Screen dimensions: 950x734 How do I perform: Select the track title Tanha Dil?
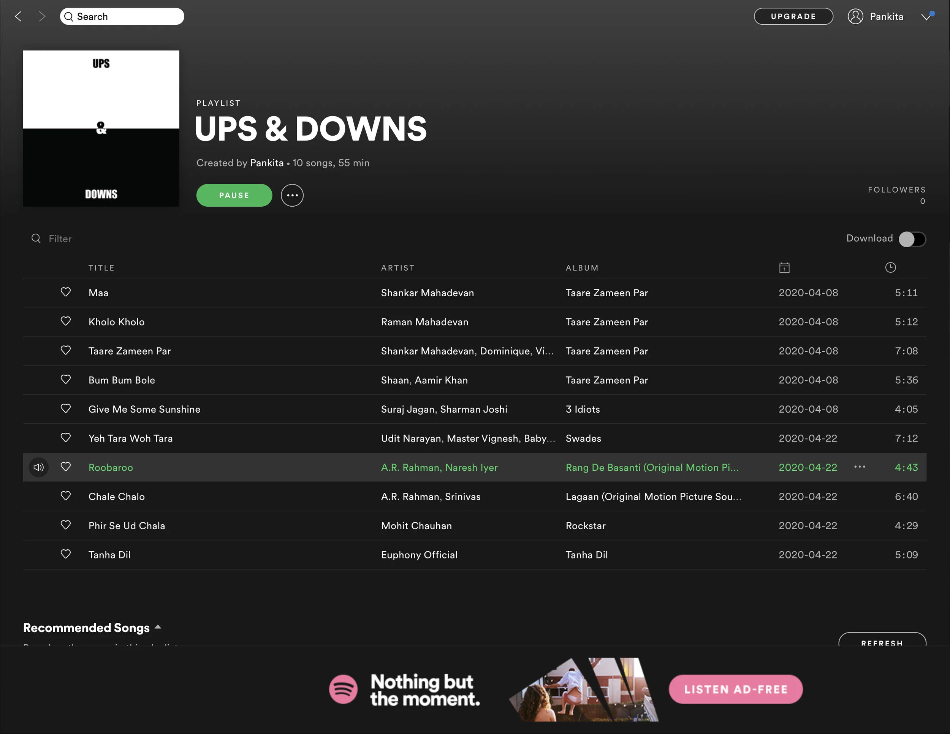click(109, 555)
